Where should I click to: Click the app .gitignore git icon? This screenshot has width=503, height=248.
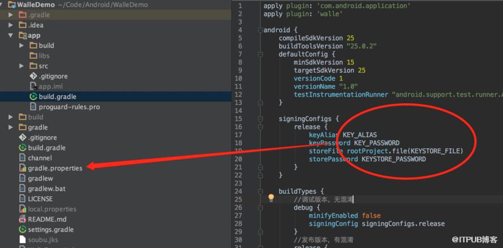pos(33,76)
